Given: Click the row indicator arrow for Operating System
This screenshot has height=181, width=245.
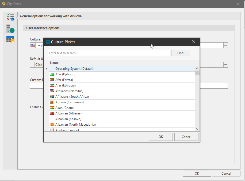Looking at the screenshot, I should [47, 69].
